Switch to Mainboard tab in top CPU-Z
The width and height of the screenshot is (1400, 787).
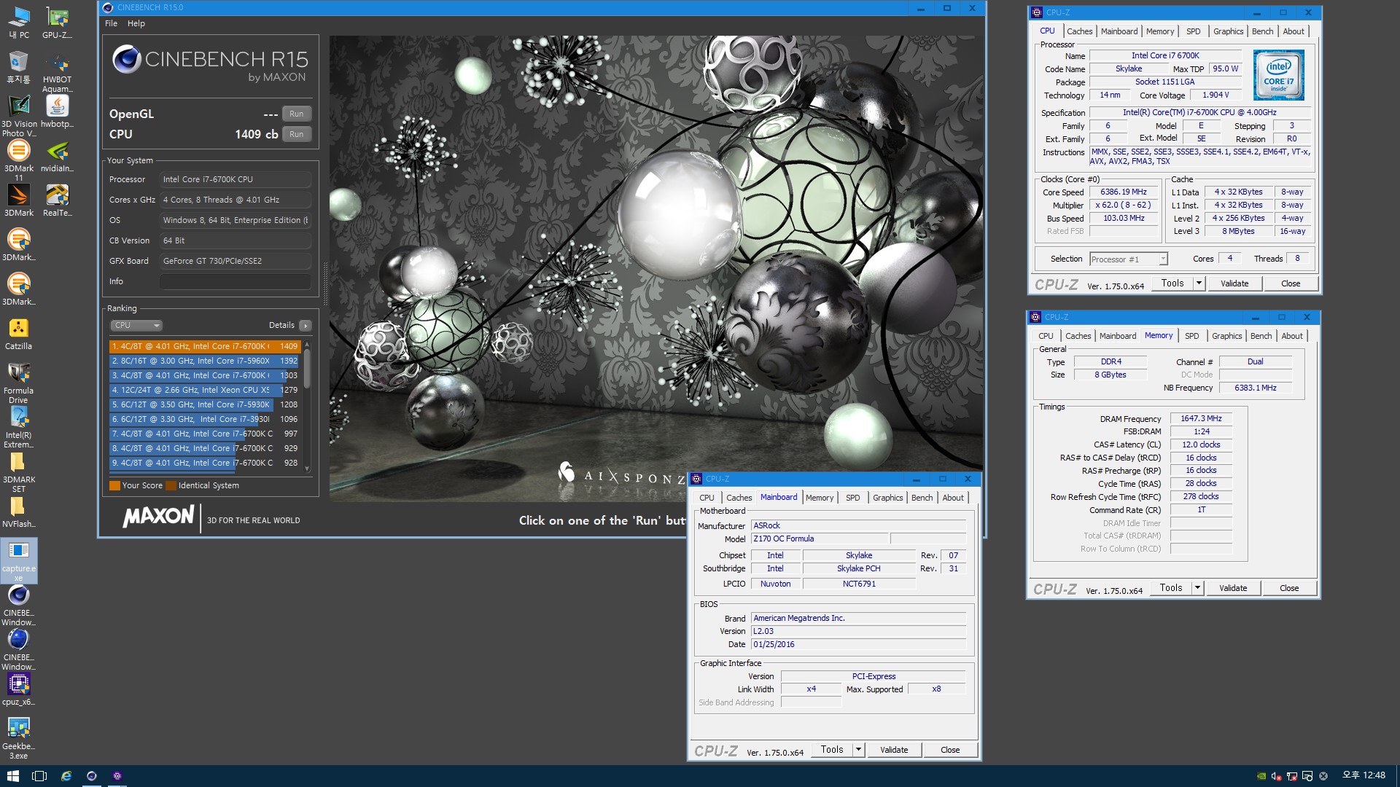click(x=1119, y=31)
